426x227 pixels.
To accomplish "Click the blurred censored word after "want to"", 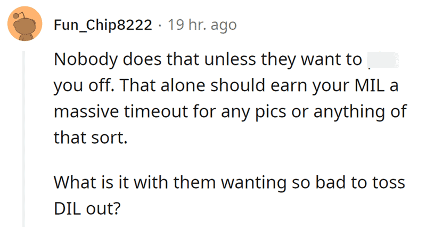I will tap(383, 60).
